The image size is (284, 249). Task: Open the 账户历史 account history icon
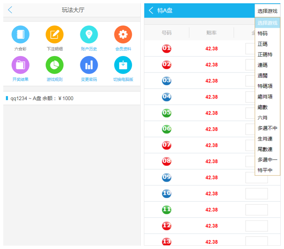point(89,34)
